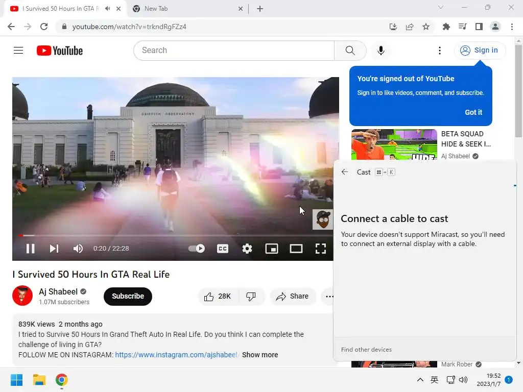Subscribe to Aj Shabeel

[x=128, y=297]
